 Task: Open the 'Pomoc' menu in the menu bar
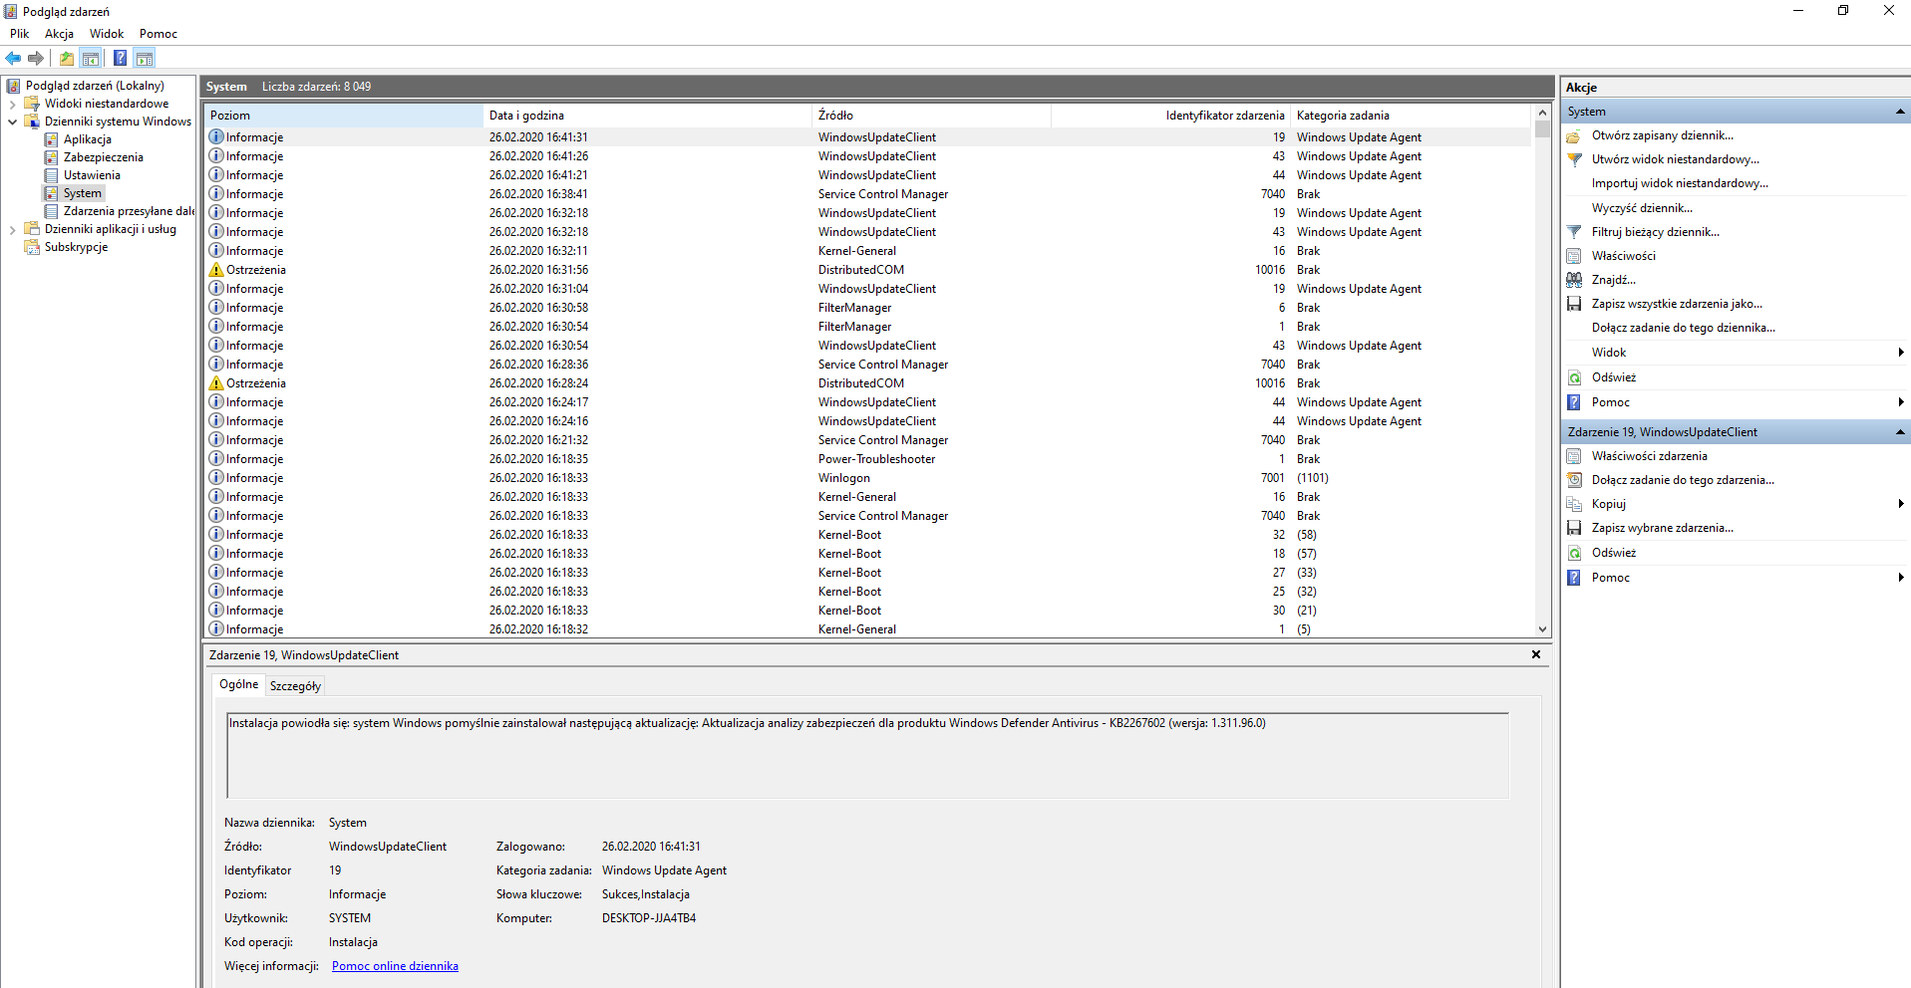pos(159,34)
